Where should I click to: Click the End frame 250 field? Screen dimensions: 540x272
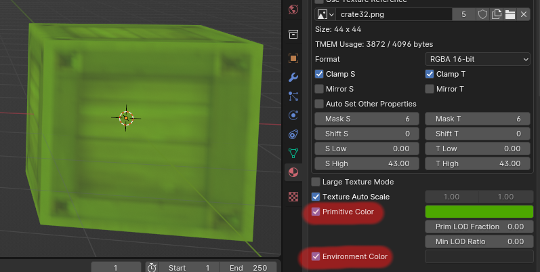[247, 267]
